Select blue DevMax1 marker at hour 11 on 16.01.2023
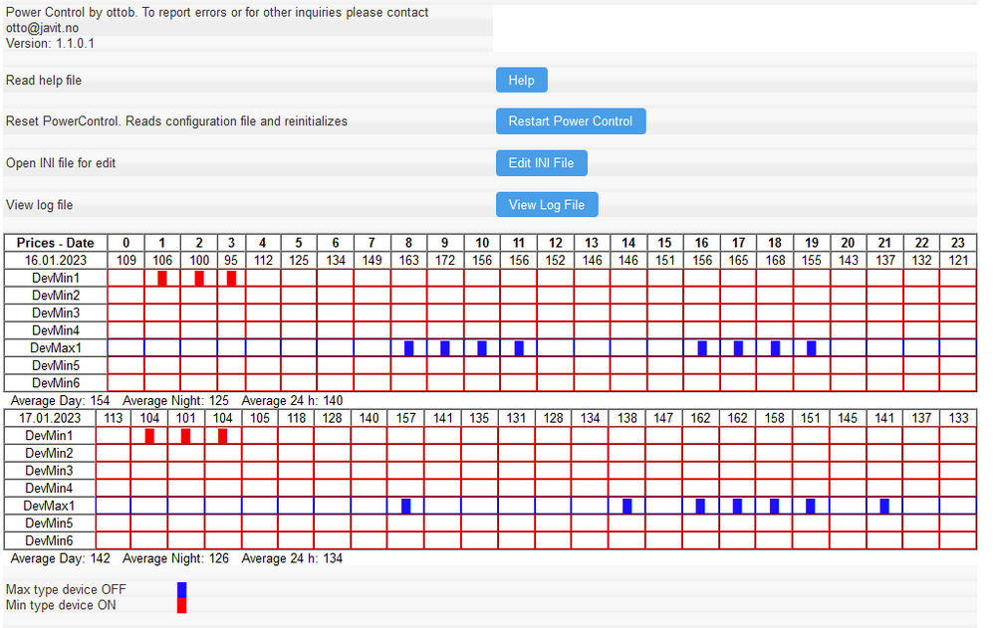This screenshot has height=628, width=996. (519, 348)
